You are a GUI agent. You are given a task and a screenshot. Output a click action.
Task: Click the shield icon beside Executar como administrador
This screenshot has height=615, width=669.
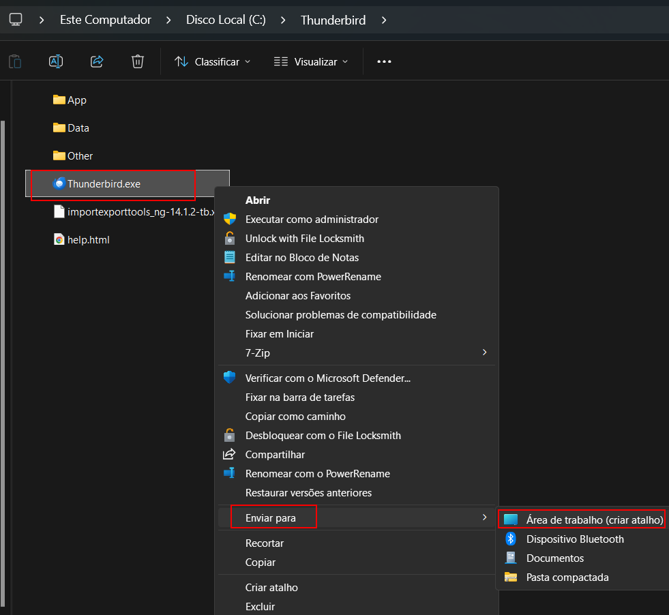pos(230,220)
